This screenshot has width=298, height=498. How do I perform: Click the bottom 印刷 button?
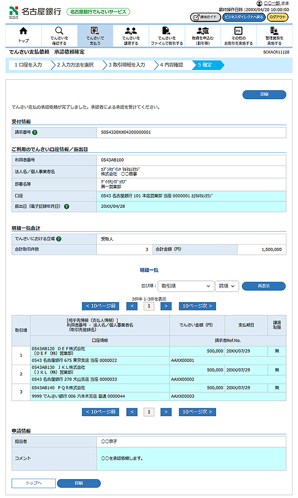pos(79,483)
